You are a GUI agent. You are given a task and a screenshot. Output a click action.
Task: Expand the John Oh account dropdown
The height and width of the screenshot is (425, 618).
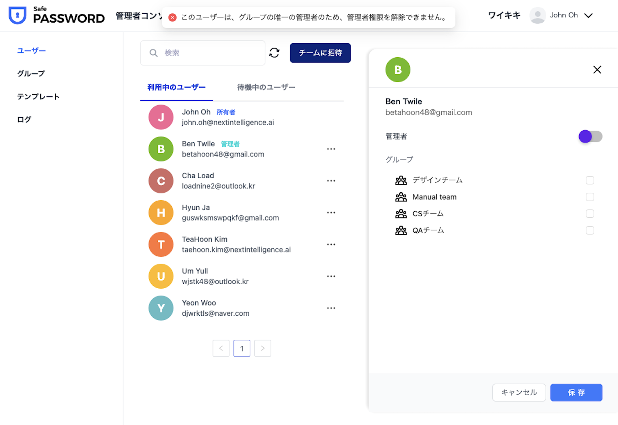tap(589, 15)
